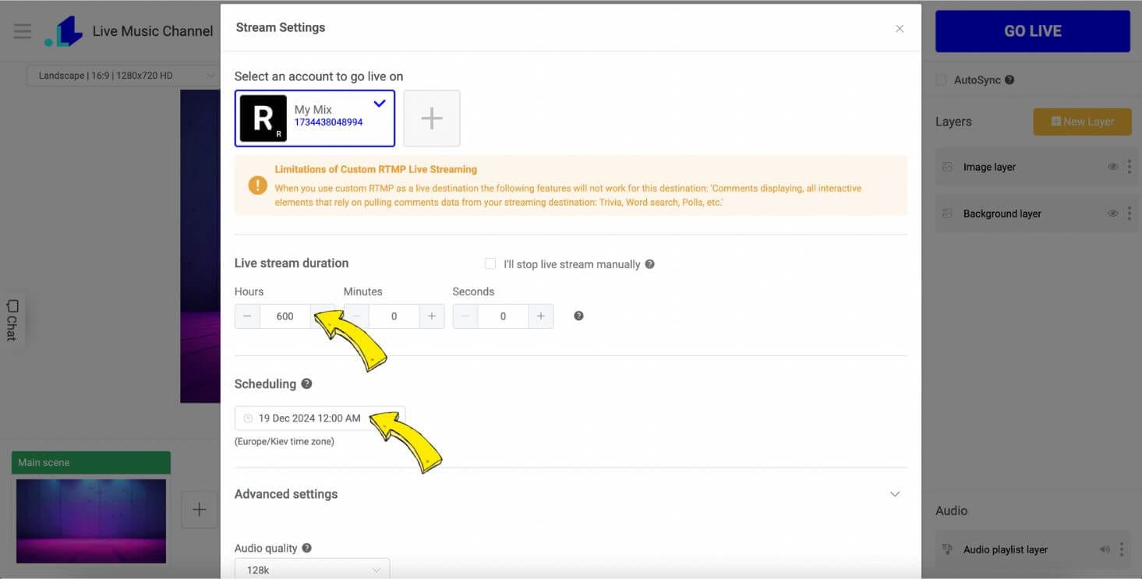Screen dimensions: 1142x579
Task: Click the Scheduling help question mark
Action: point(306,383)
